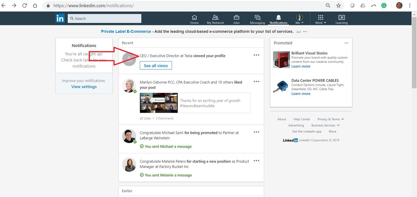Click the browser vertical scrollbar
The image size is (417, 197).
tap(414, 52)
